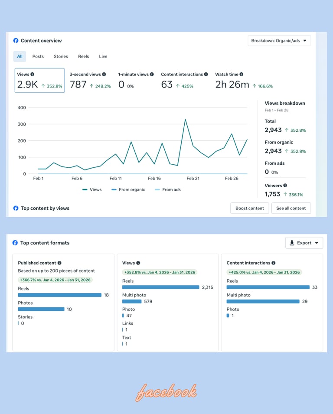The image size is (333, 414).
Task: Click the Reels interactions bar showing 33
Action: pyautogui.click(x=268, y=287)
